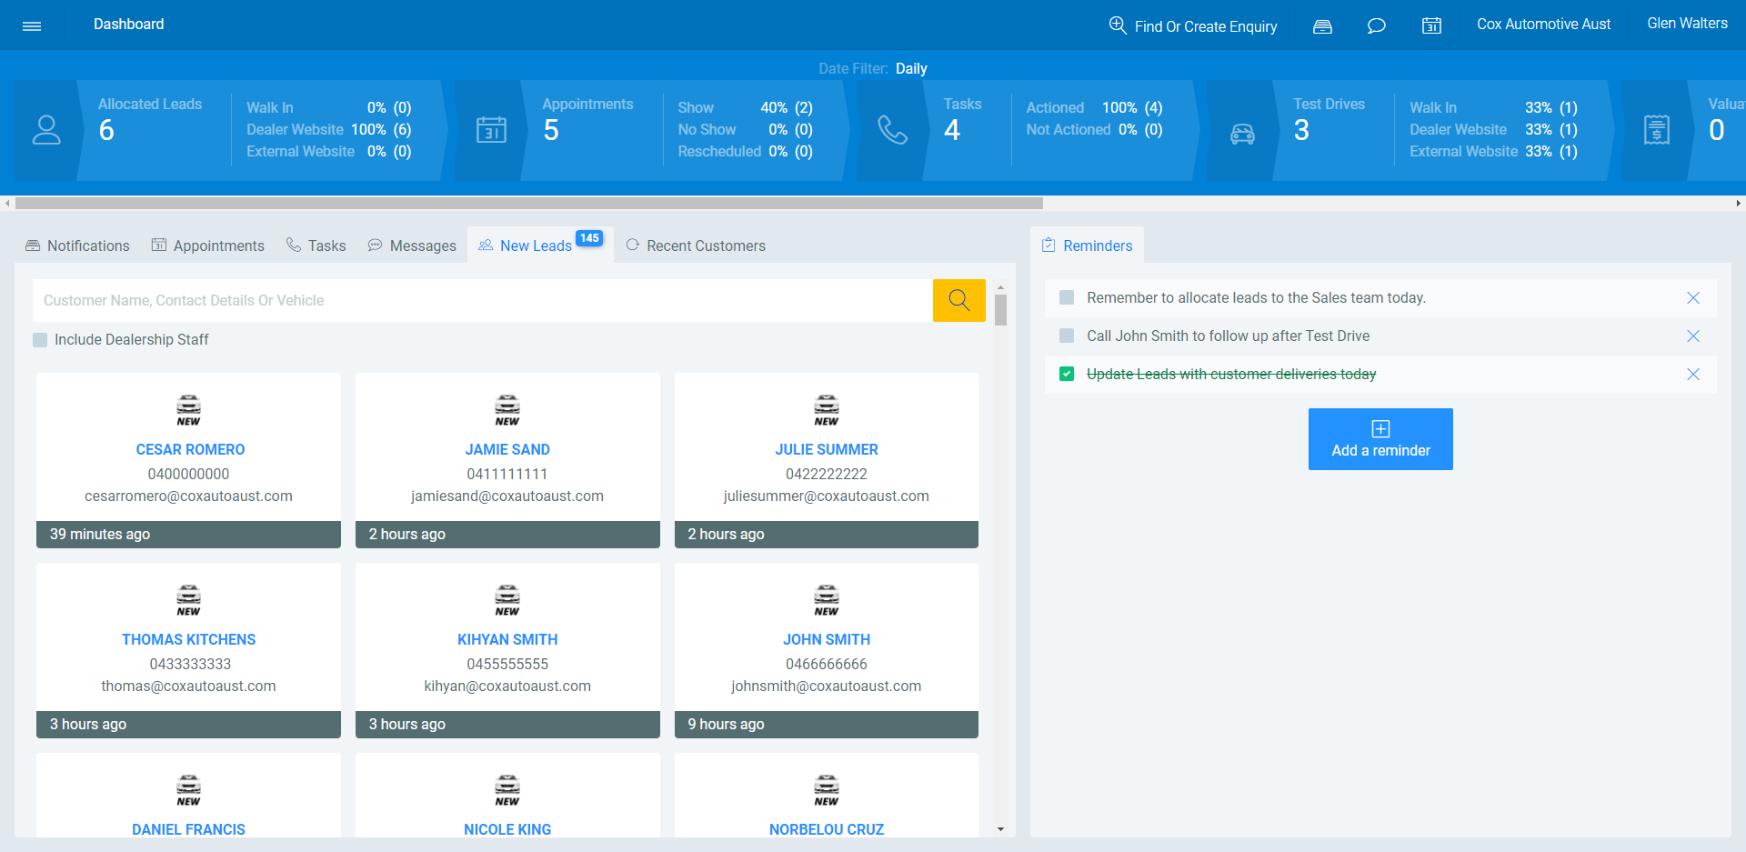Click the Tasks phone tile icon
Viewport: 1746px width, 852px height.
(x=892, y=130)
